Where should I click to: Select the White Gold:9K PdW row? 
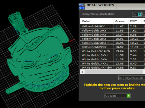(113, 51)
